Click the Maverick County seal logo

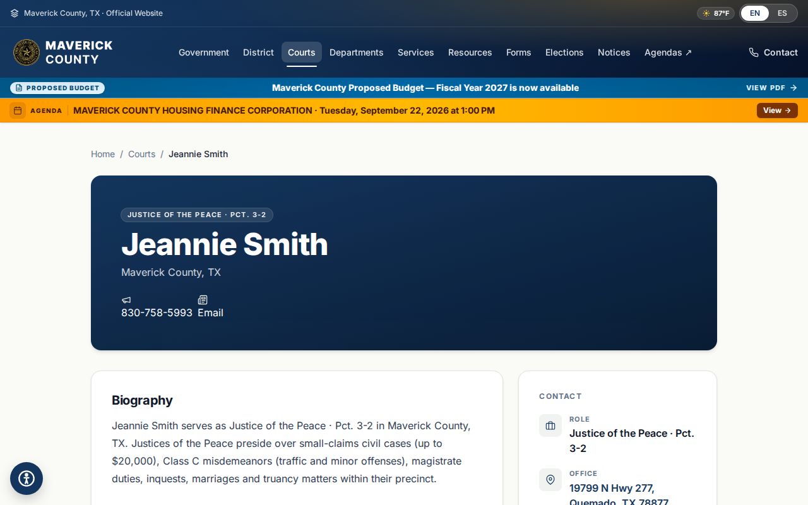pyautogui.click(x=27, y=52)
